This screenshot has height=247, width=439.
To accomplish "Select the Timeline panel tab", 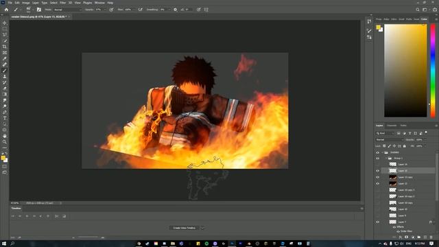I will 16,209.
